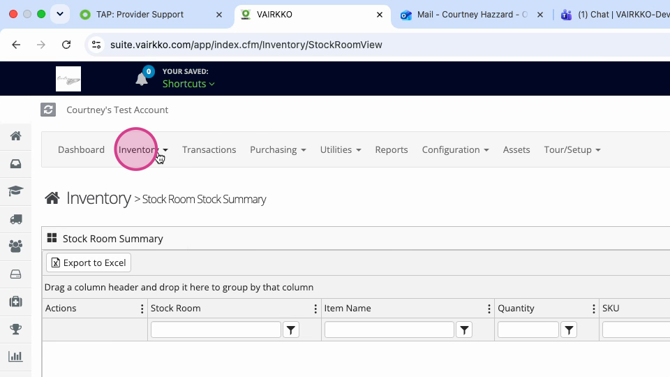Click the Inventory home breadcrumb icon
670x377 pixels.
tap(52, 198)
